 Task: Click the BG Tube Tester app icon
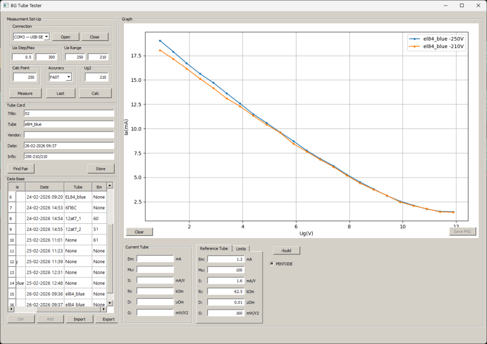[5, 5]
